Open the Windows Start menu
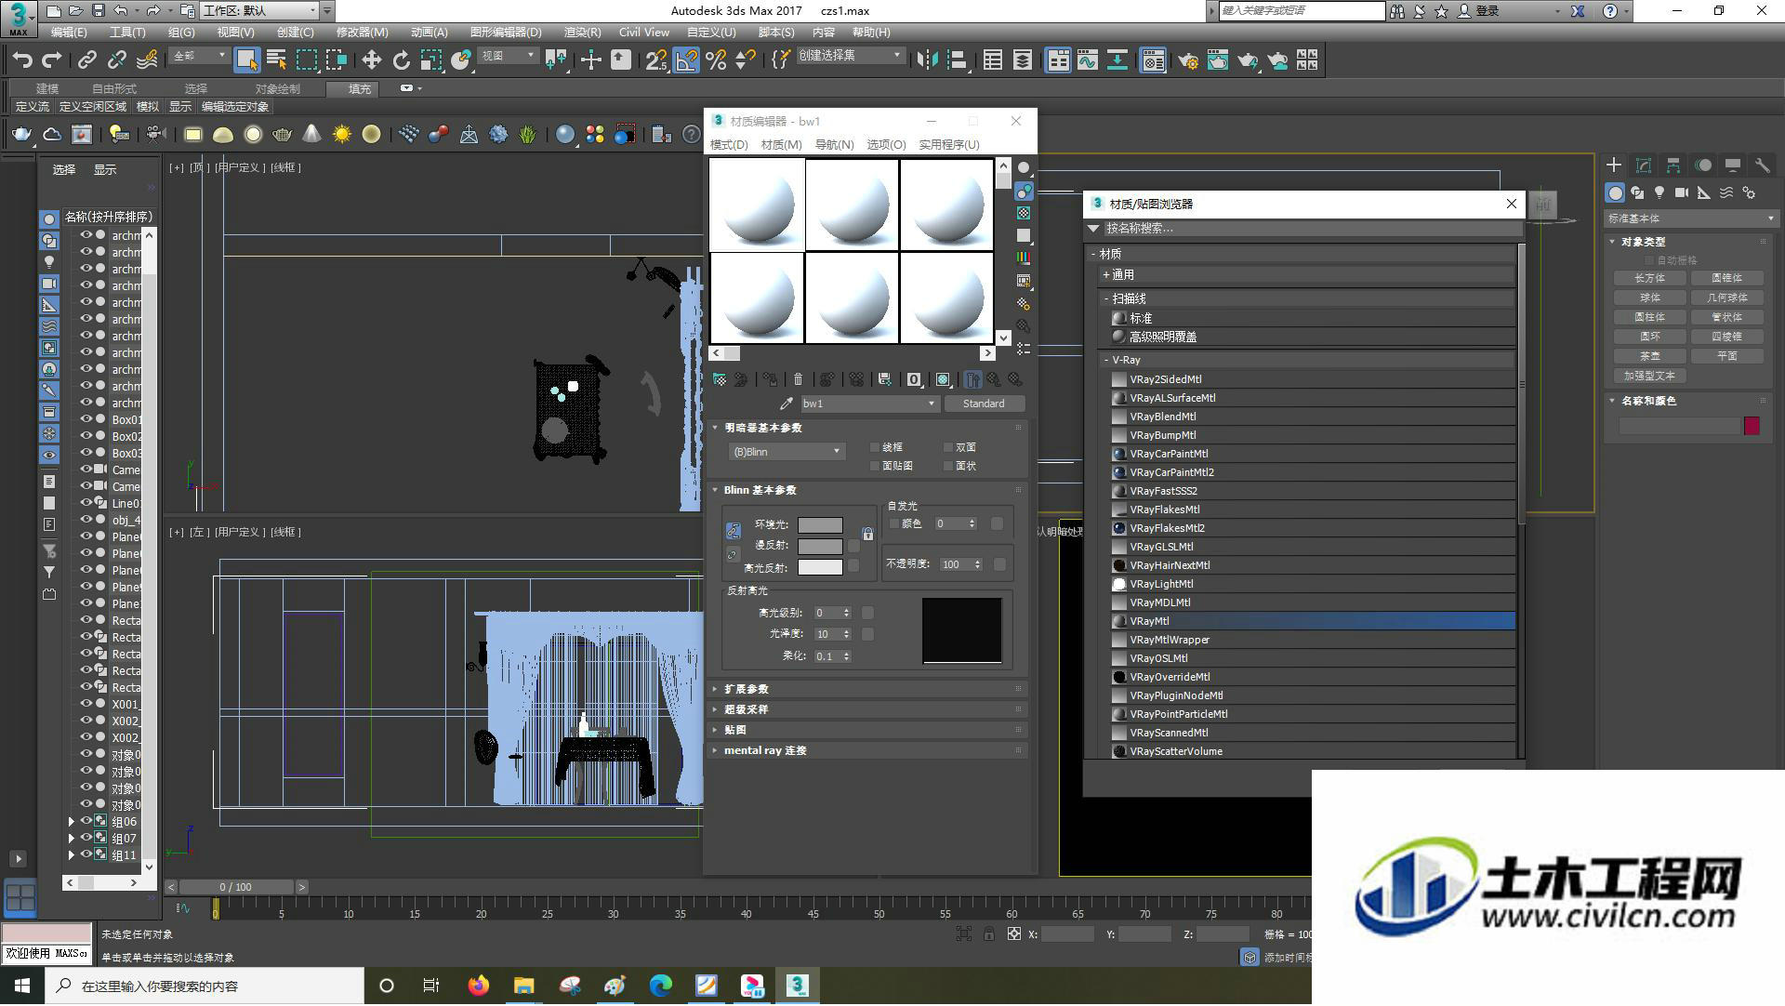The height and width of the screenshot is (1006, 1785). click(x=21, y=986)
